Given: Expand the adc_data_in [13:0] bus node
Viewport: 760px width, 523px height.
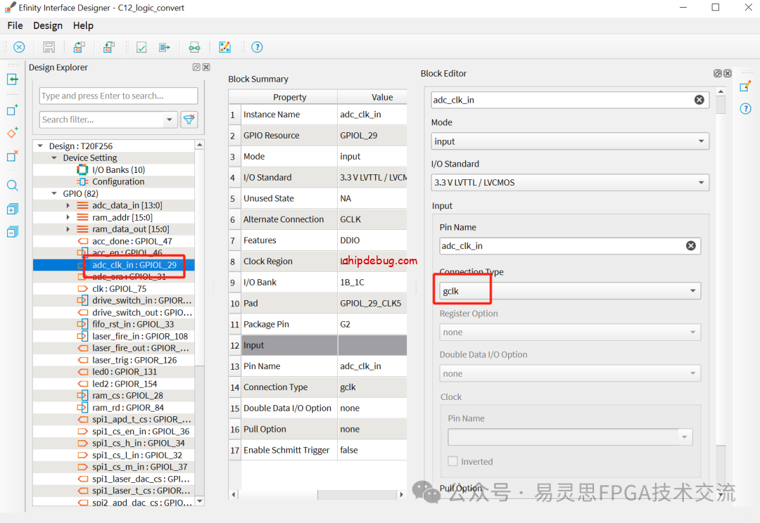Looking at the screenshot, I should pyautogui.click(x=68, y=205).
